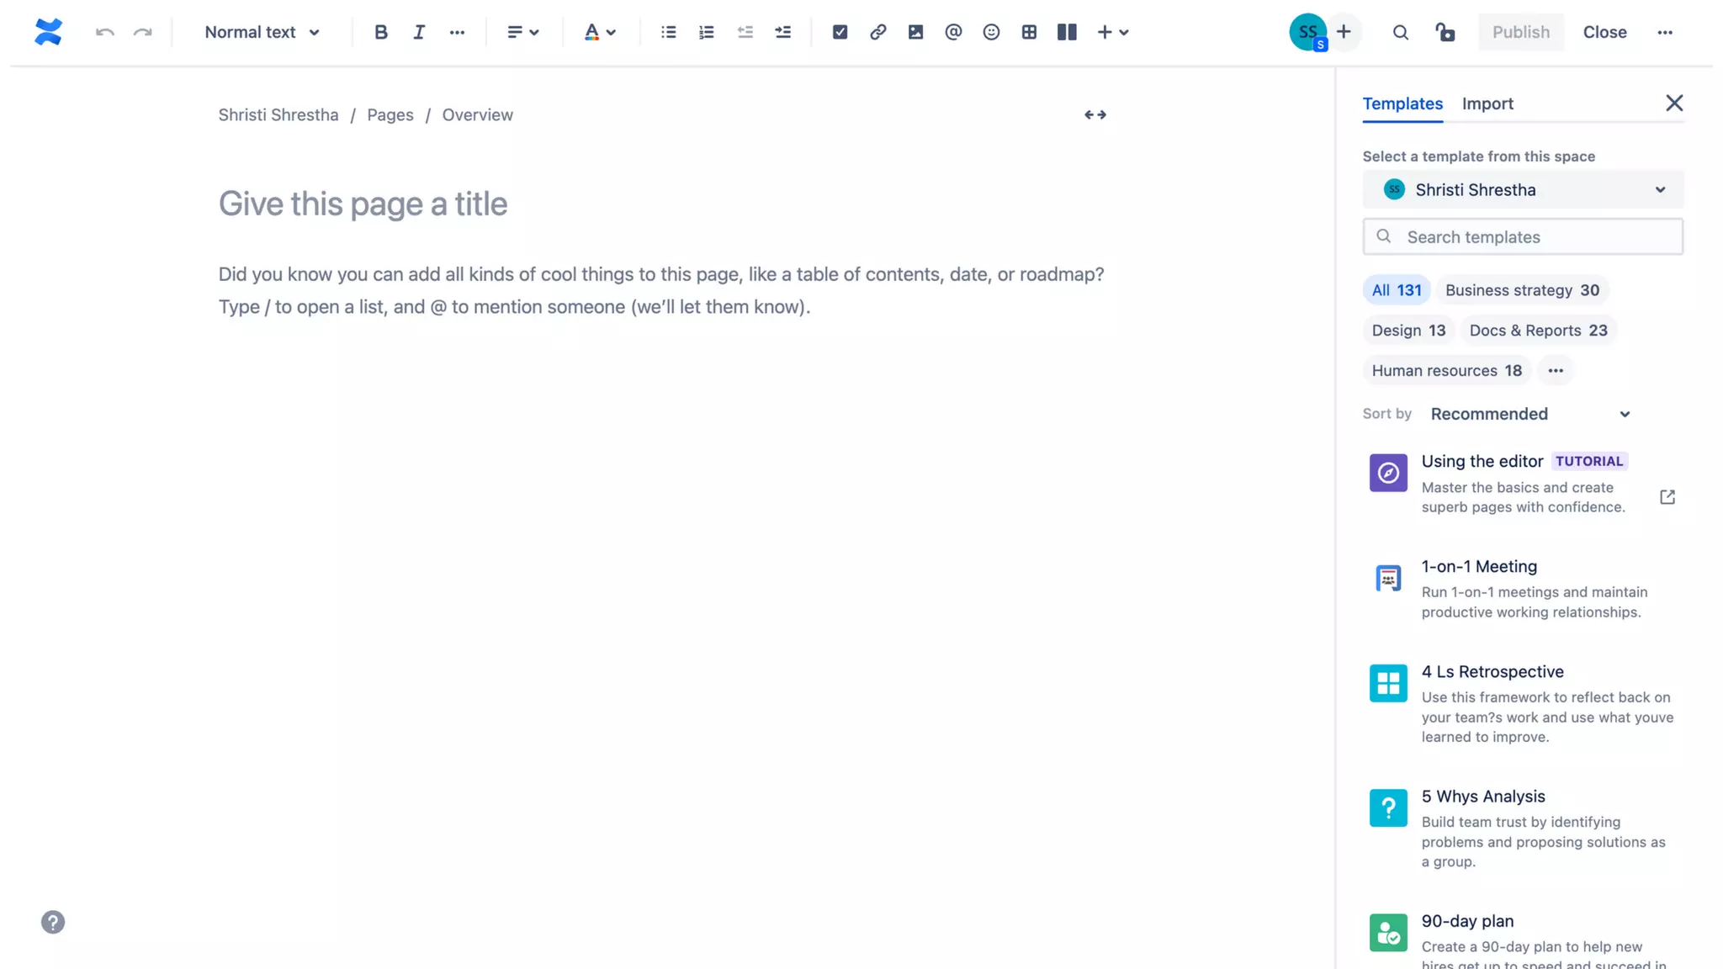The height and width of the screenshot is (969, 1723).
Task: Insert a table from the toolbar
Action: [1029, 32]
